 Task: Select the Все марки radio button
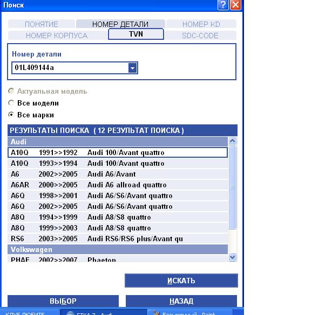coord(11,115)
